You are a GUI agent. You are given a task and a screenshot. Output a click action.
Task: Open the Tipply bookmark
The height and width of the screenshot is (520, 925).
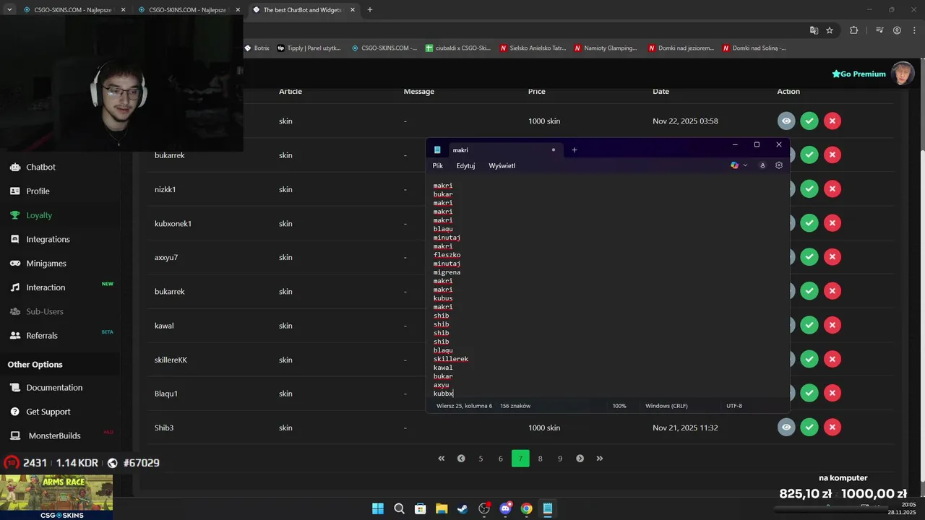[x=309, y=48]
